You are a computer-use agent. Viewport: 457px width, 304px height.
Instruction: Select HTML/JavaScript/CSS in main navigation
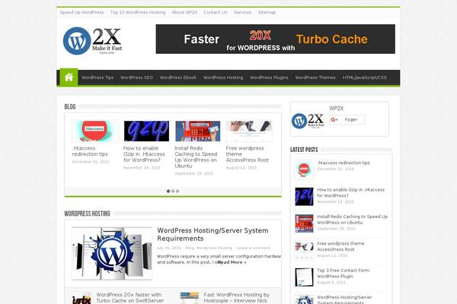click(x=364, y=78)
